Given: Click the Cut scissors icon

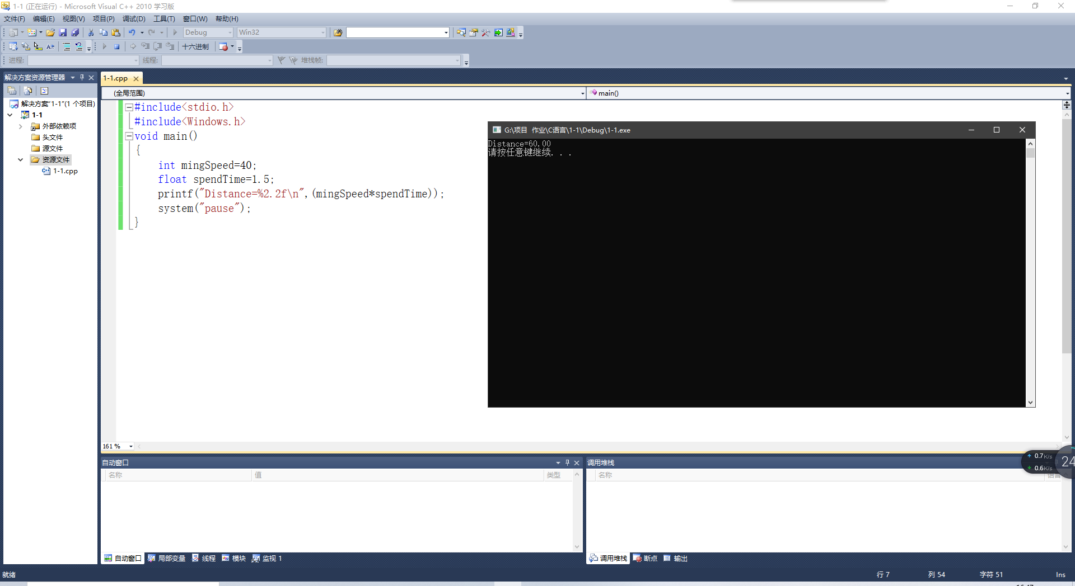Looking at the screenshot, I should point(91,32).
